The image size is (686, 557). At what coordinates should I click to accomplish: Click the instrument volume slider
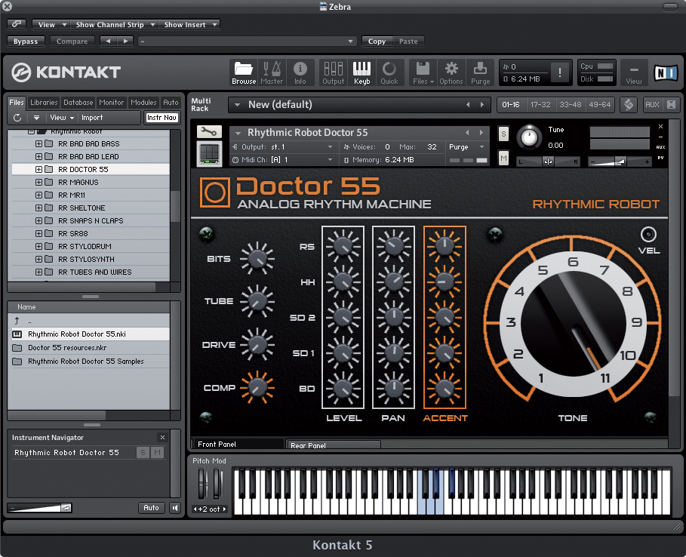(x=620, y=162)
